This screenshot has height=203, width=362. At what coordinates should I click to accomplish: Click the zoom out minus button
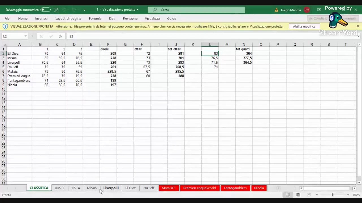317,195
